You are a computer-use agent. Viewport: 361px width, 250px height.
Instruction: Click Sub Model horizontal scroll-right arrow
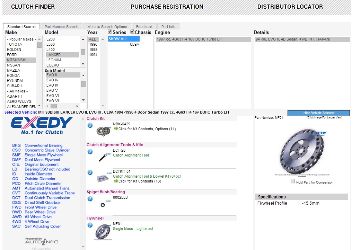coord(77,106)
